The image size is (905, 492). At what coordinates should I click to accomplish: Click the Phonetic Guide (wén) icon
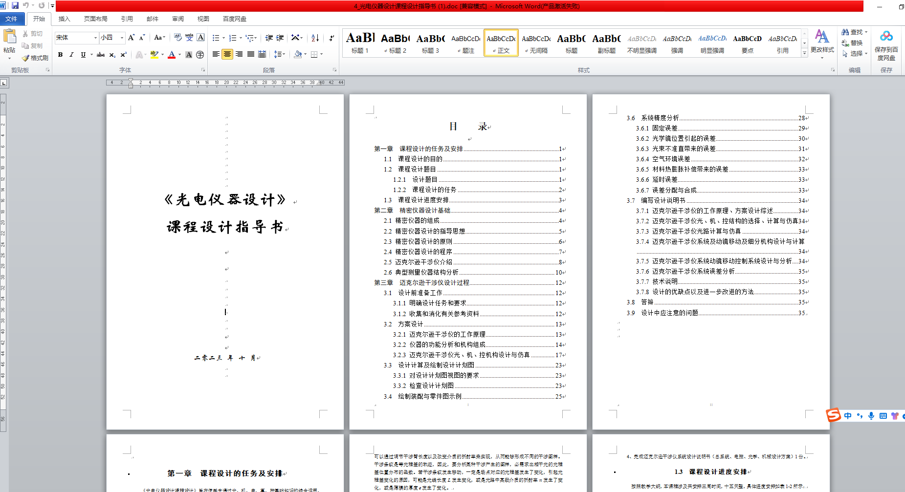pyautogui.click(x=189, y=38)
